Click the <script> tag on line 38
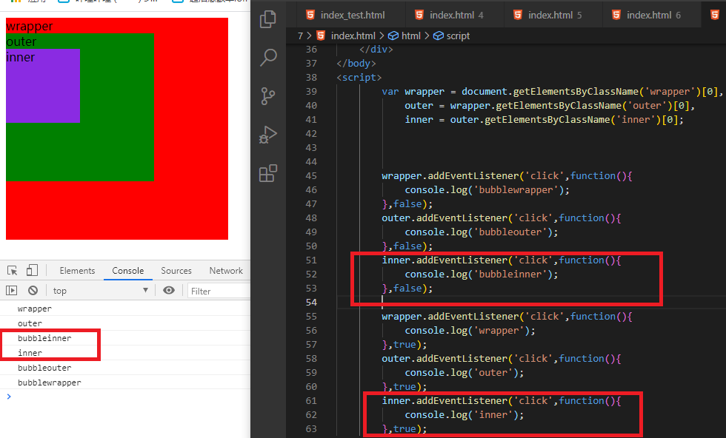Image resolution: width=726 pixels, height=438 pixels. 359,77
